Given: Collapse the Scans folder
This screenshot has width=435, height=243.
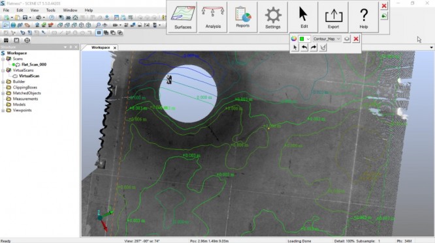Looking at the screenshot, I should 3,59.
